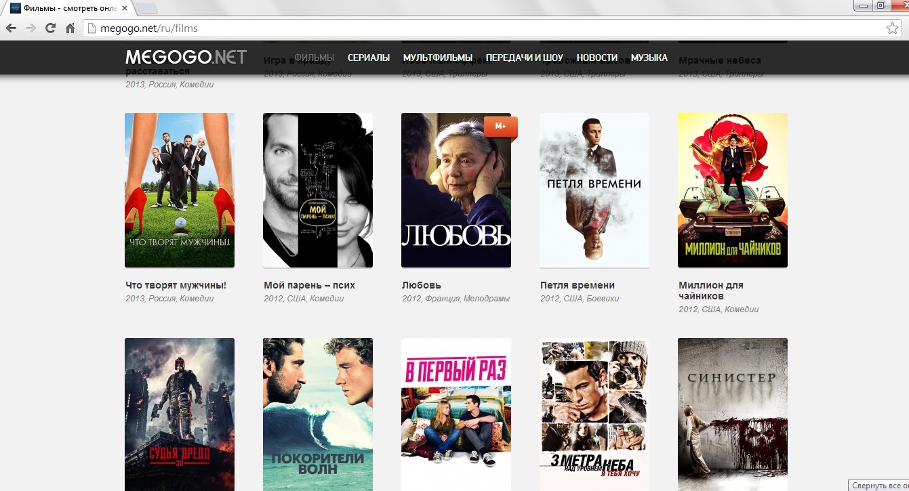Click the browser forward arrow

click(31, 28)
